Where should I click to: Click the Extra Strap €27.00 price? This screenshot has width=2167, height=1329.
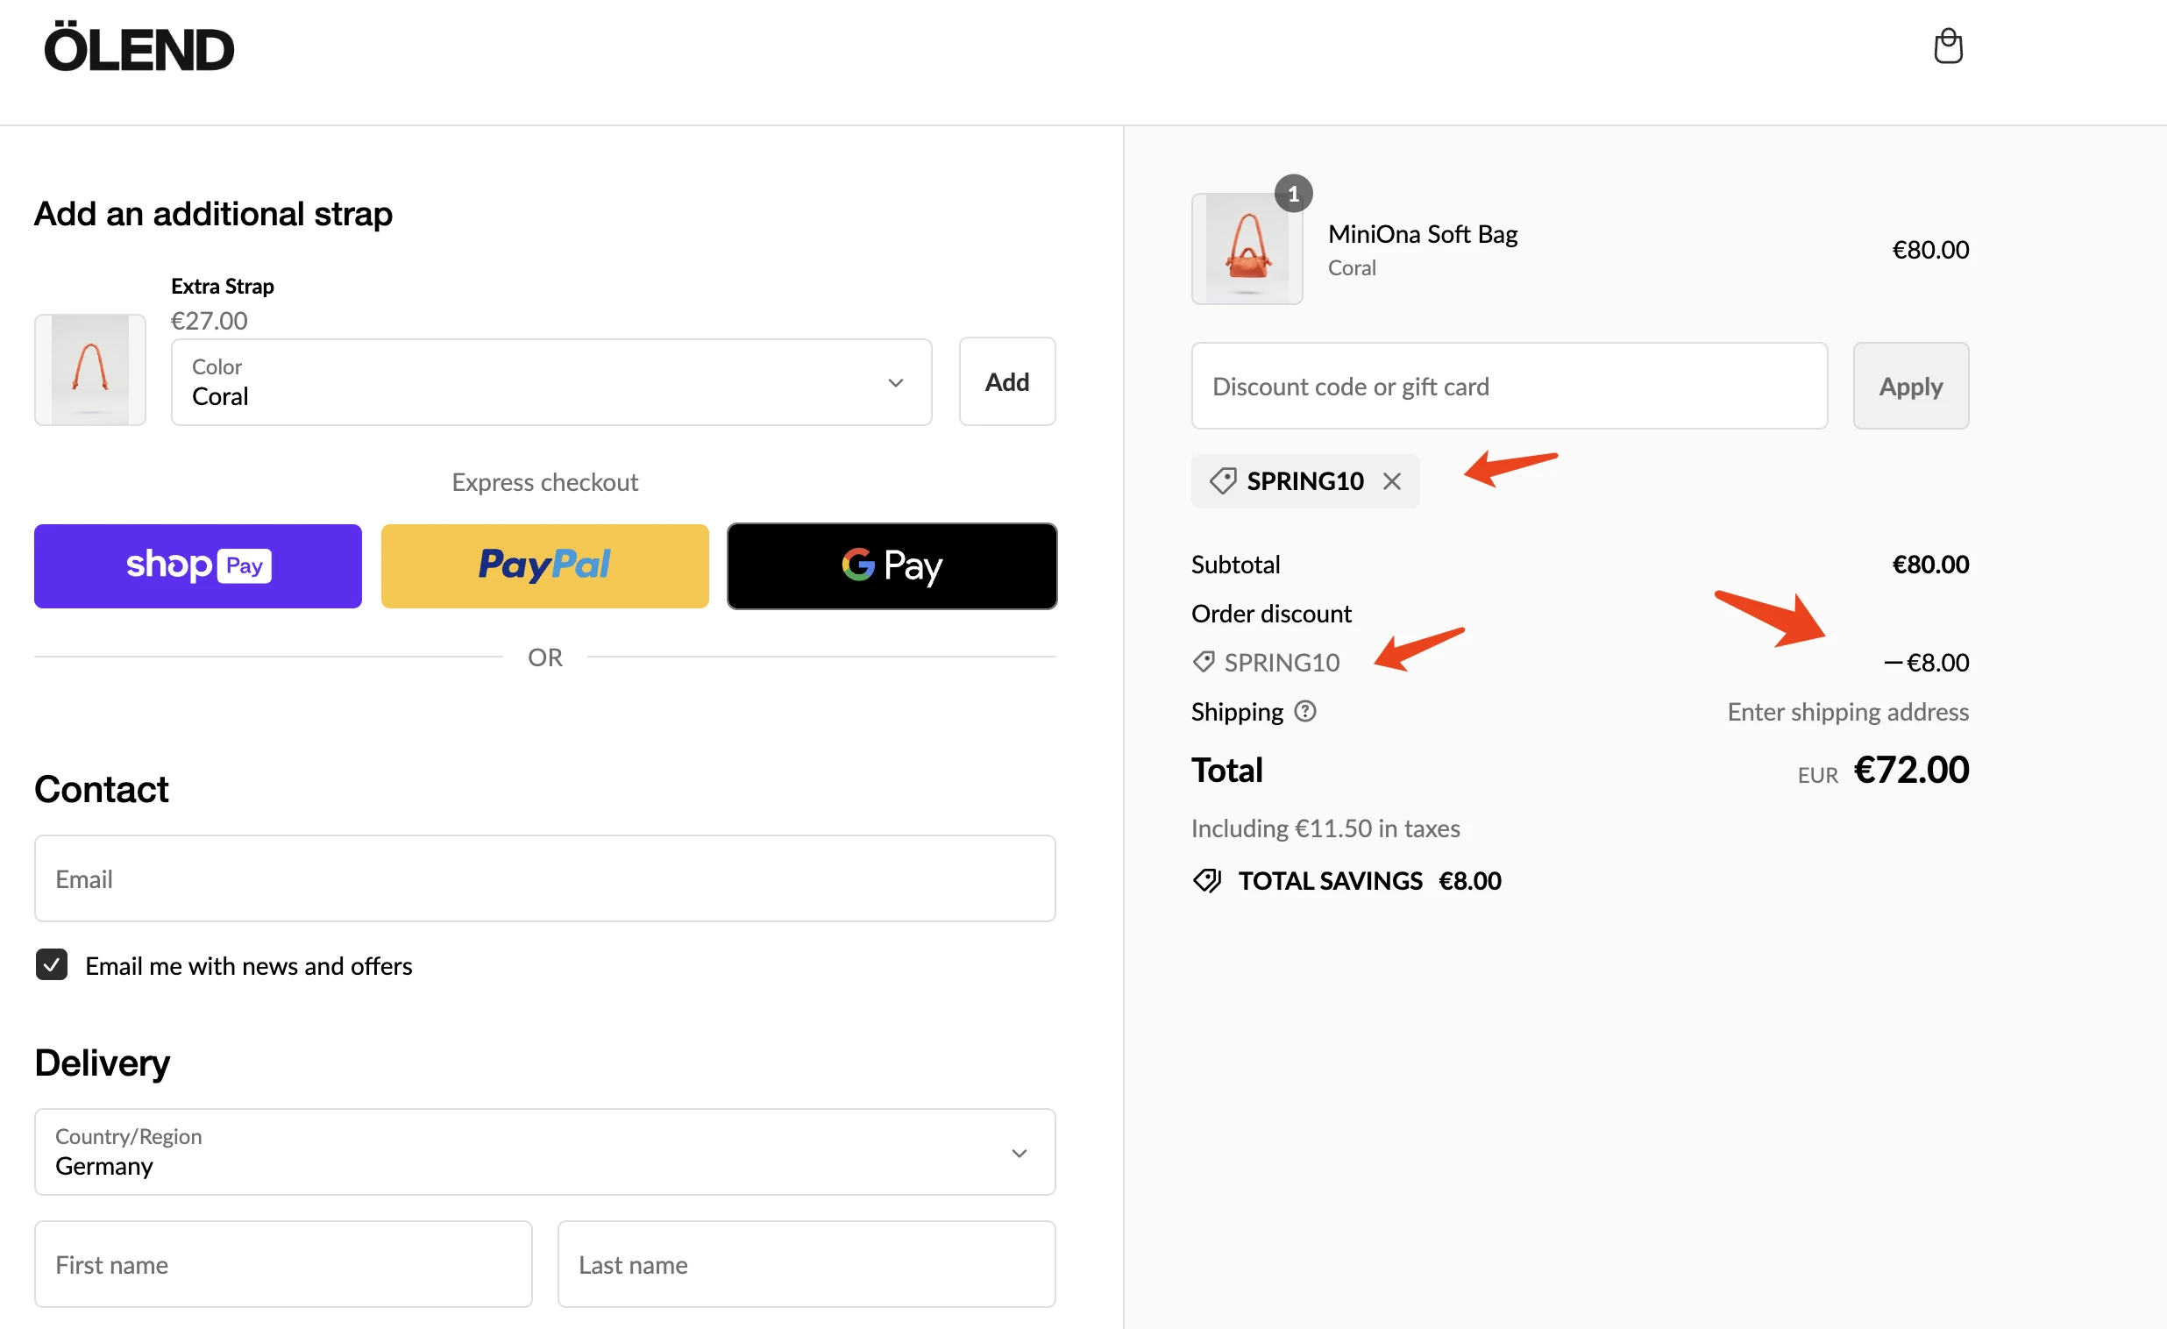[210, 320]
